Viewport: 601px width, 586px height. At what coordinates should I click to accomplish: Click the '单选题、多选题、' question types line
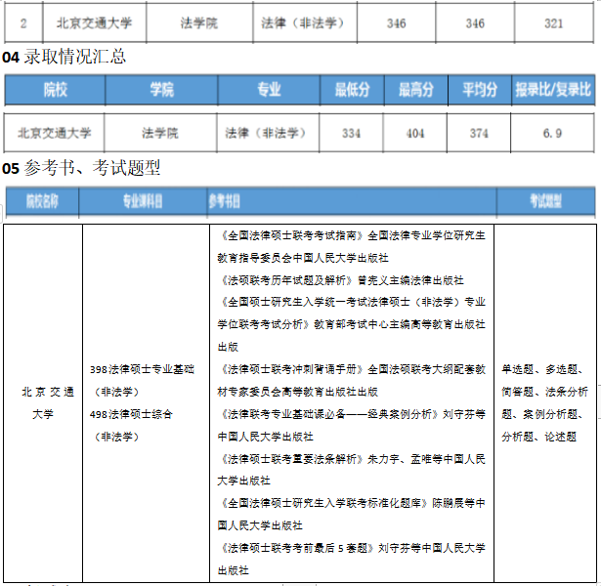[x=542, y=369]
